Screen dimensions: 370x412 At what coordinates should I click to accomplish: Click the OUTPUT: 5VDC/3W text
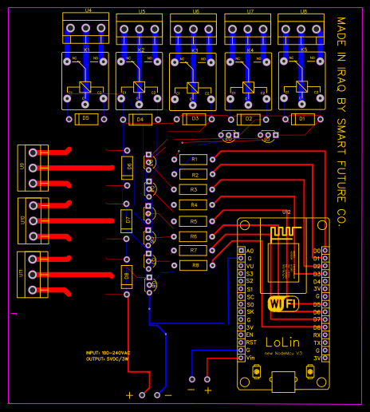point(108,359)
